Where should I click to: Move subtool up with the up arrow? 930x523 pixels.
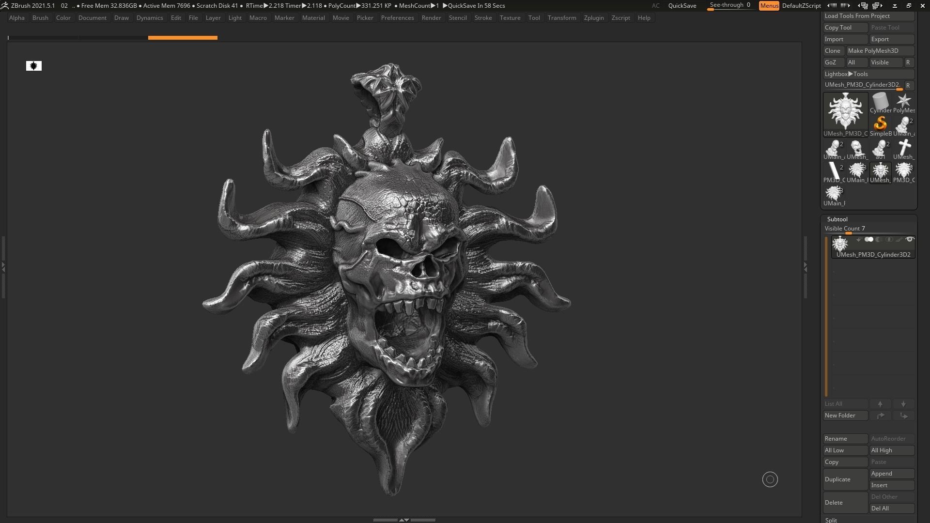pyautogui.click(x=880, y=404)
